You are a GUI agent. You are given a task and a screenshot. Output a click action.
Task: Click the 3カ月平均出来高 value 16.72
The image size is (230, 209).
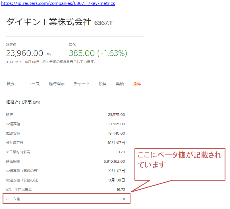pyautogui.click(x=121, y=189)
